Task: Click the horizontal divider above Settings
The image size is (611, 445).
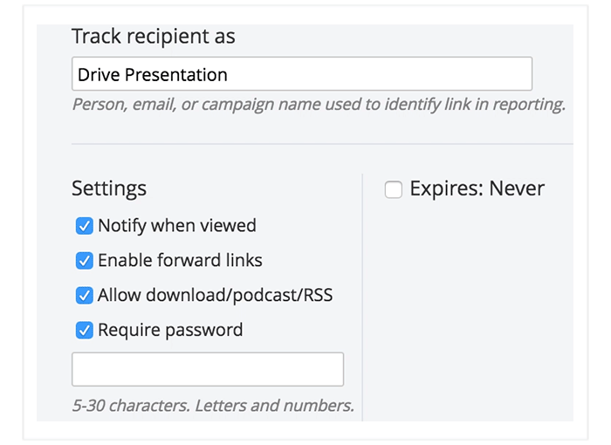Action: tap(322, 144)
